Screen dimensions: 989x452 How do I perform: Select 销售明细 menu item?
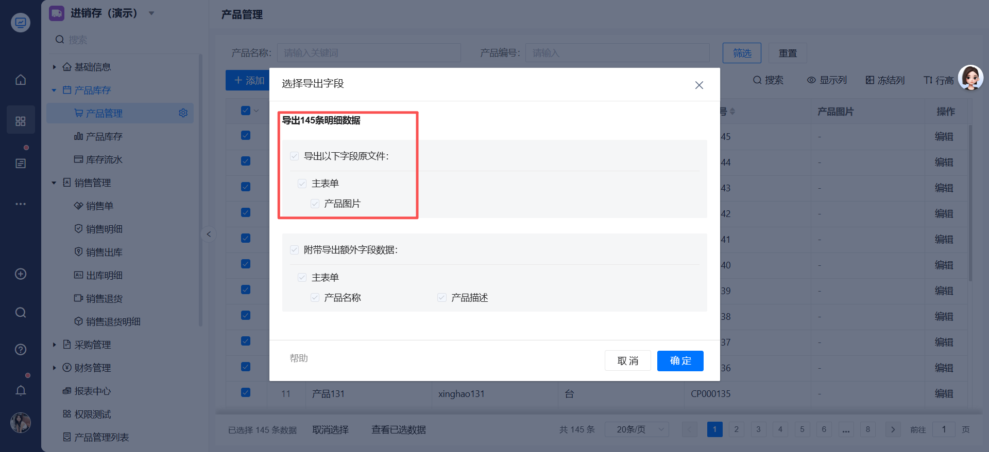(x=104, y=229)
